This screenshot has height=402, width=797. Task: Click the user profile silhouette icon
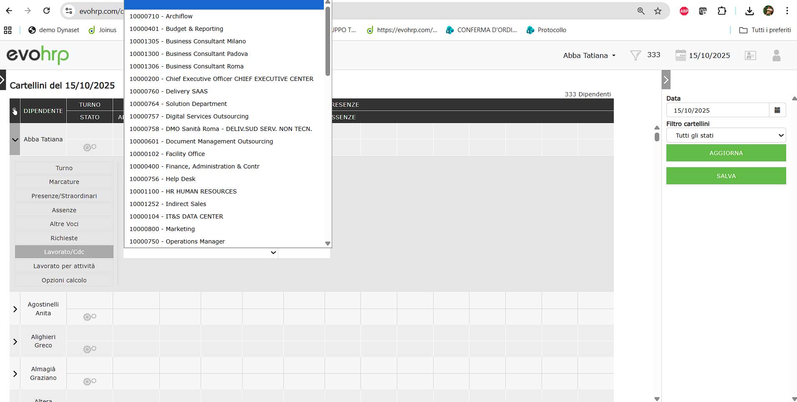(x=776, y=55)
